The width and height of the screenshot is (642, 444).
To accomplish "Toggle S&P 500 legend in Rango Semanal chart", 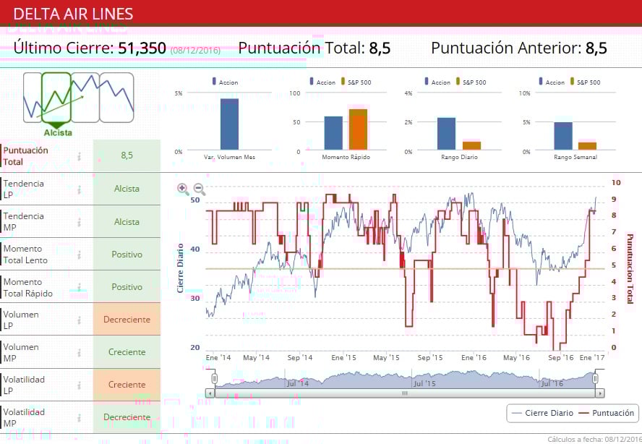I will (x=585, y=82).
